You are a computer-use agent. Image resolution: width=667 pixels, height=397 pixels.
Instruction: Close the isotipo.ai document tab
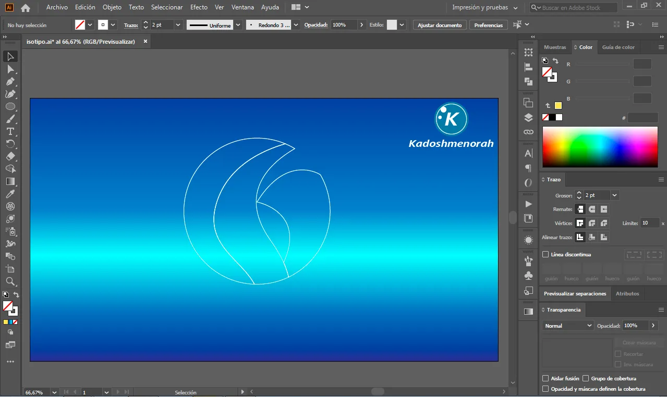pyautogui.click(x=145, y=41)
